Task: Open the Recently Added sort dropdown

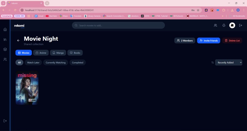Action: [x=229, y=62]
